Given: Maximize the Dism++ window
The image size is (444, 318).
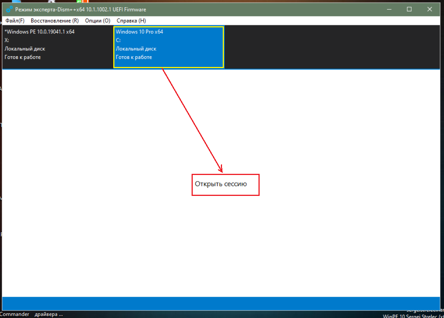Looking at the screenshot, I should tap(409, 10).
